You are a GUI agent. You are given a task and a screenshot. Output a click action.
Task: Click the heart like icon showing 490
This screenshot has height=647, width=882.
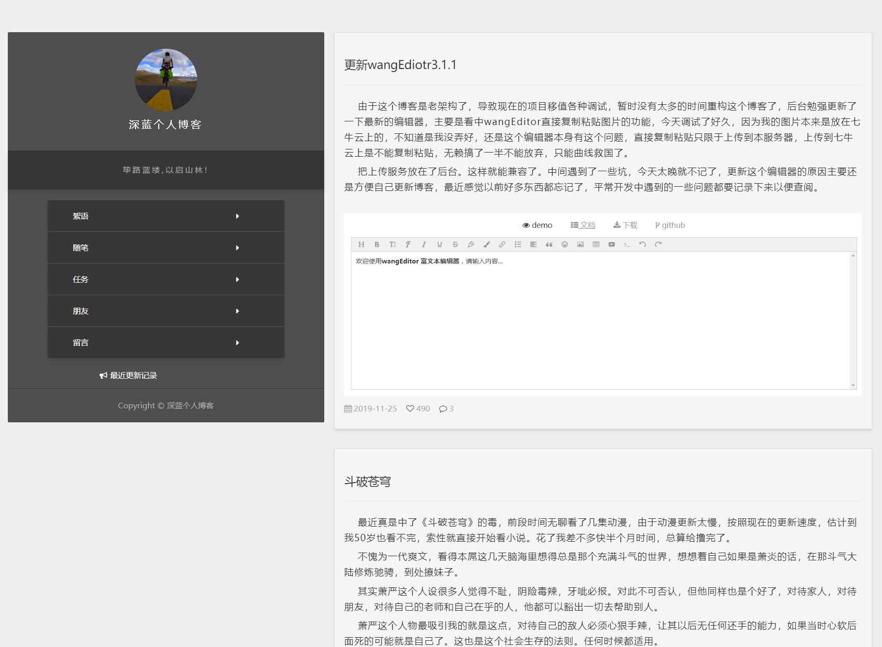pos(410,409)
